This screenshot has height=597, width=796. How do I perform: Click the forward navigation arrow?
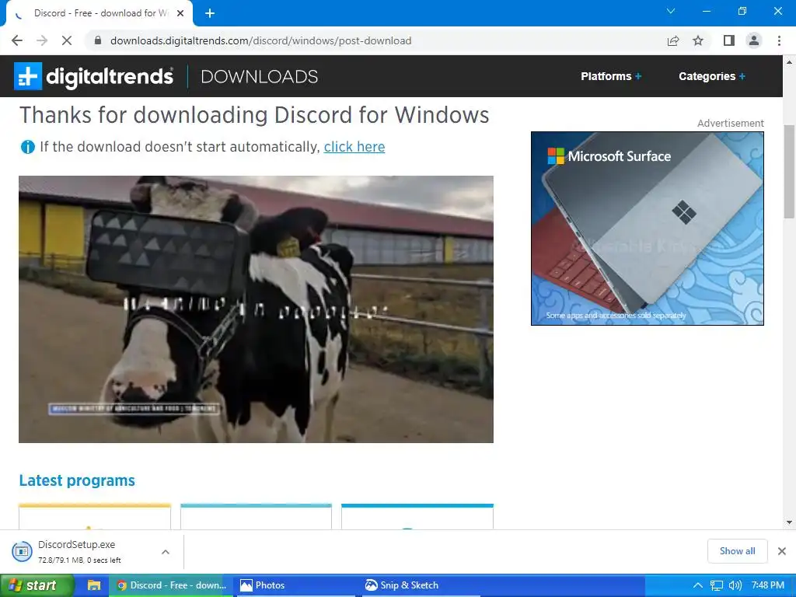pos(42,40)
